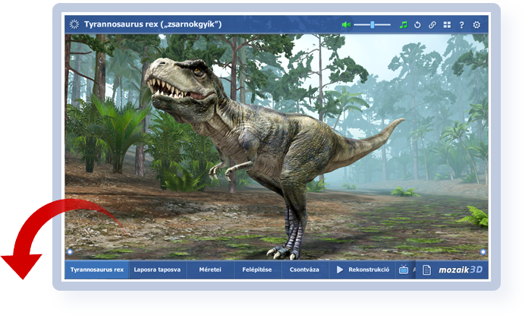Open the grid view icon

coord(447,24)
